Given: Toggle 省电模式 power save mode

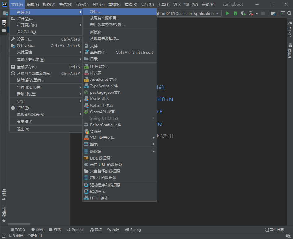Looking at the screenshot, I should 46,122.
